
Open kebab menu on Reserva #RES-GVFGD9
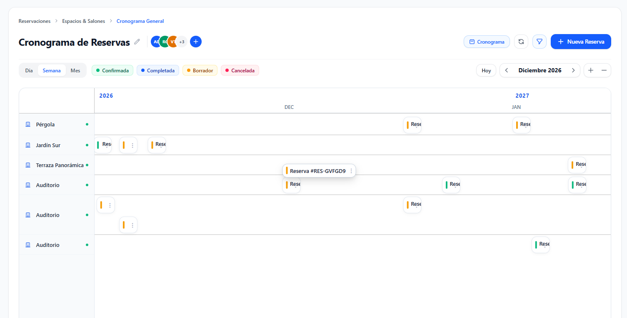(x=351, y=171)
